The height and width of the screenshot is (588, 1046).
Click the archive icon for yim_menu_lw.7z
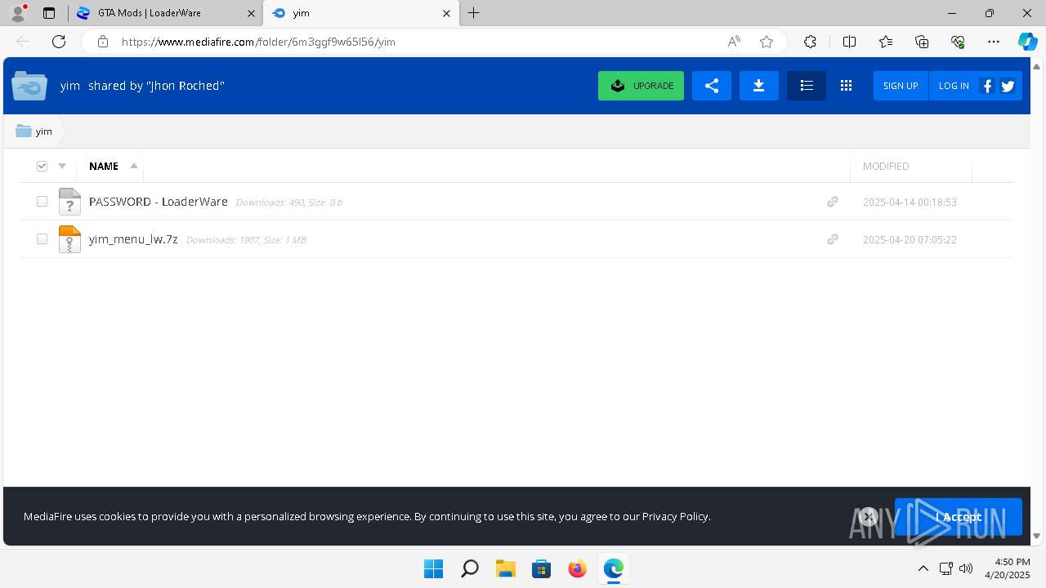coord(69,239)
